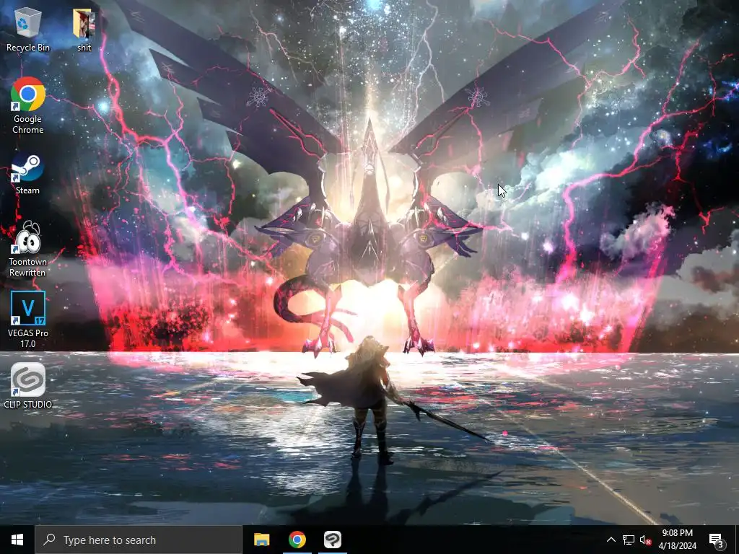
Task: Show hidden system tray icons
Action: pyautogui.click(x=611, y=540)
